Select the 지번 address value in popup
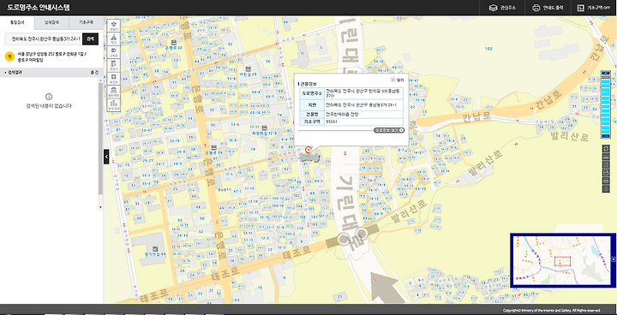The height and width of the screenshot is (315, 617). [362, 105]
